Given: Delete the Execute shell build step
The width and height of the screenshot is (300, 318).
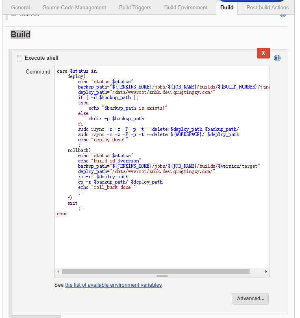Looking at the screenshot, I should click(x=263, y=53).
